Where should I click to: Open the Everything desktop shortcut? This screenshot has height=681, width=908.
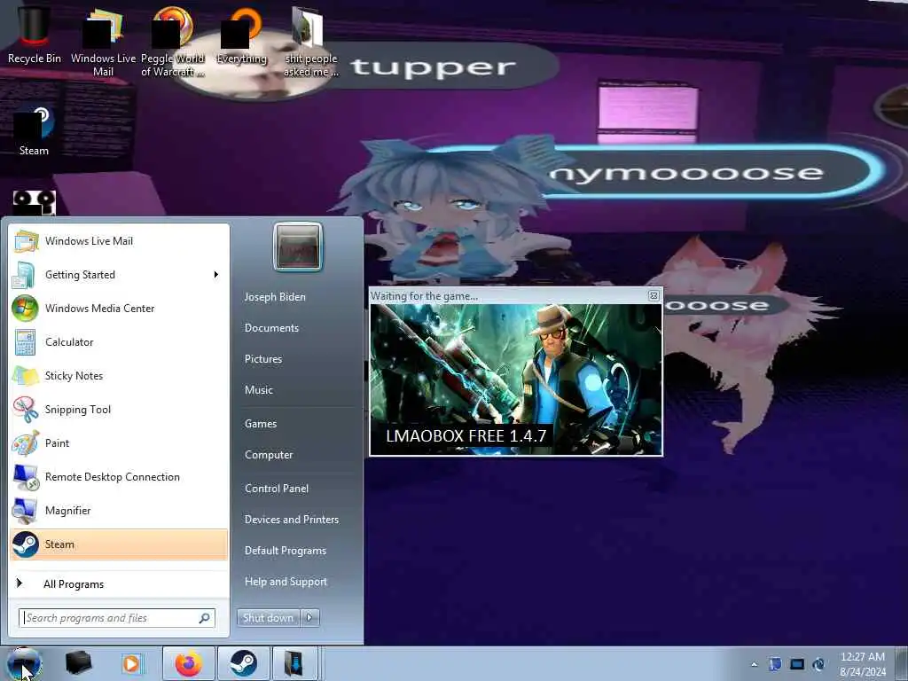(x=241, y=35)
